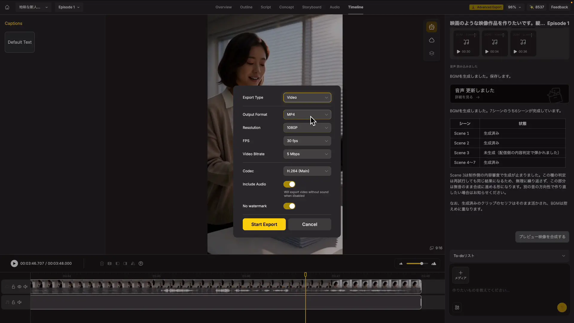The image size is (574, 323).
Task: Play the 00:30 BGM track
Action: tap(459, 52)
